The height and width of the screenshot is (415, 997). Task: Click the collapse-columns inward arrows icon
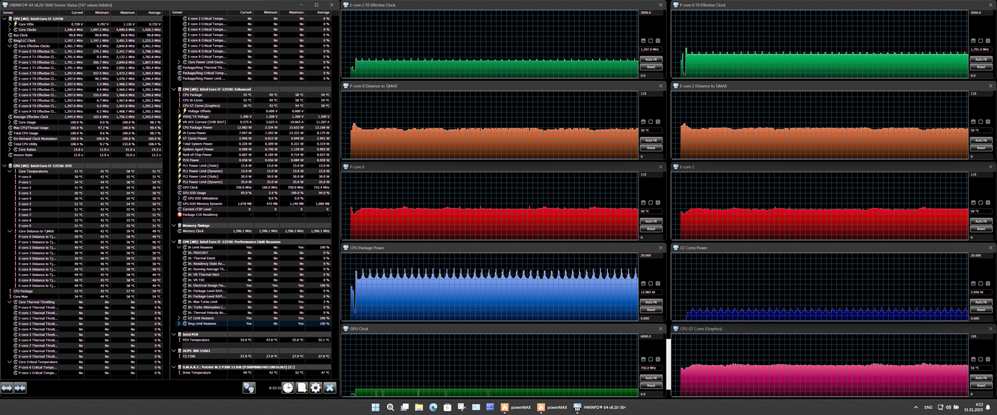[20, 388]
